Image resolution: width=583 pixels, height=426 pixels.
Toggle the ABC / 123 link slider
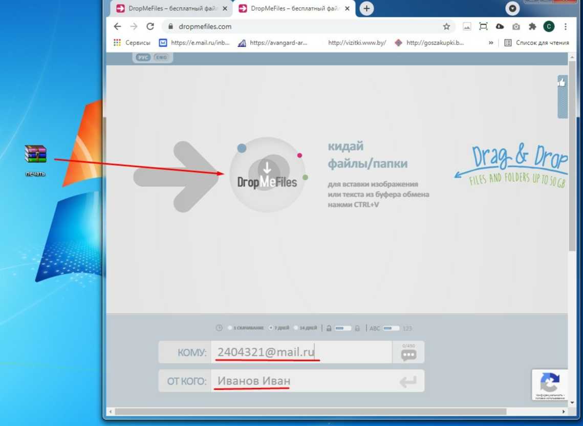[x=391, y=328]
